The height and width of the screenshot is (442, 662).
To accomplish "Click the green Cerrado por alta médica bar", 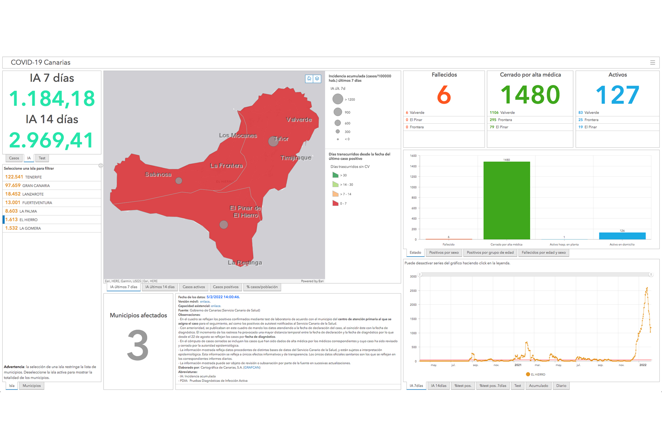I will click(506, 200).
